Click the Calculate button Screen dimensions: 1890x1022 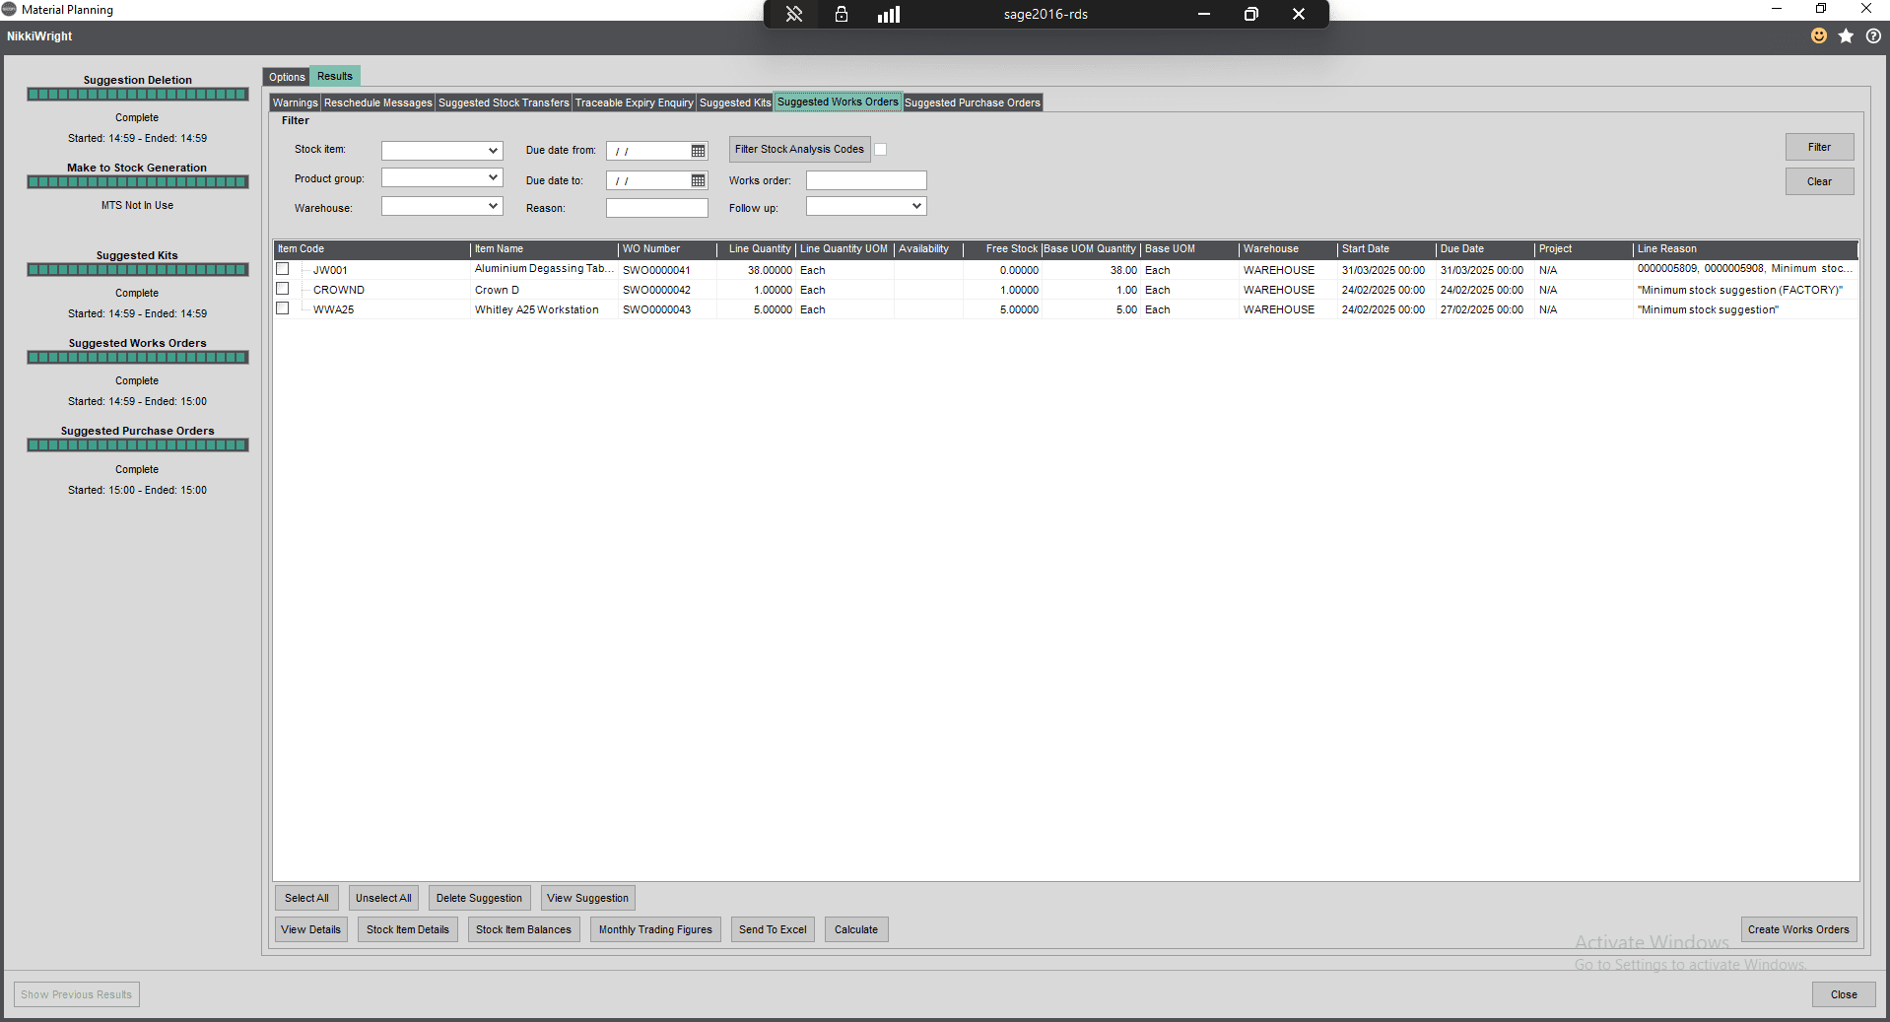[856, 929]
